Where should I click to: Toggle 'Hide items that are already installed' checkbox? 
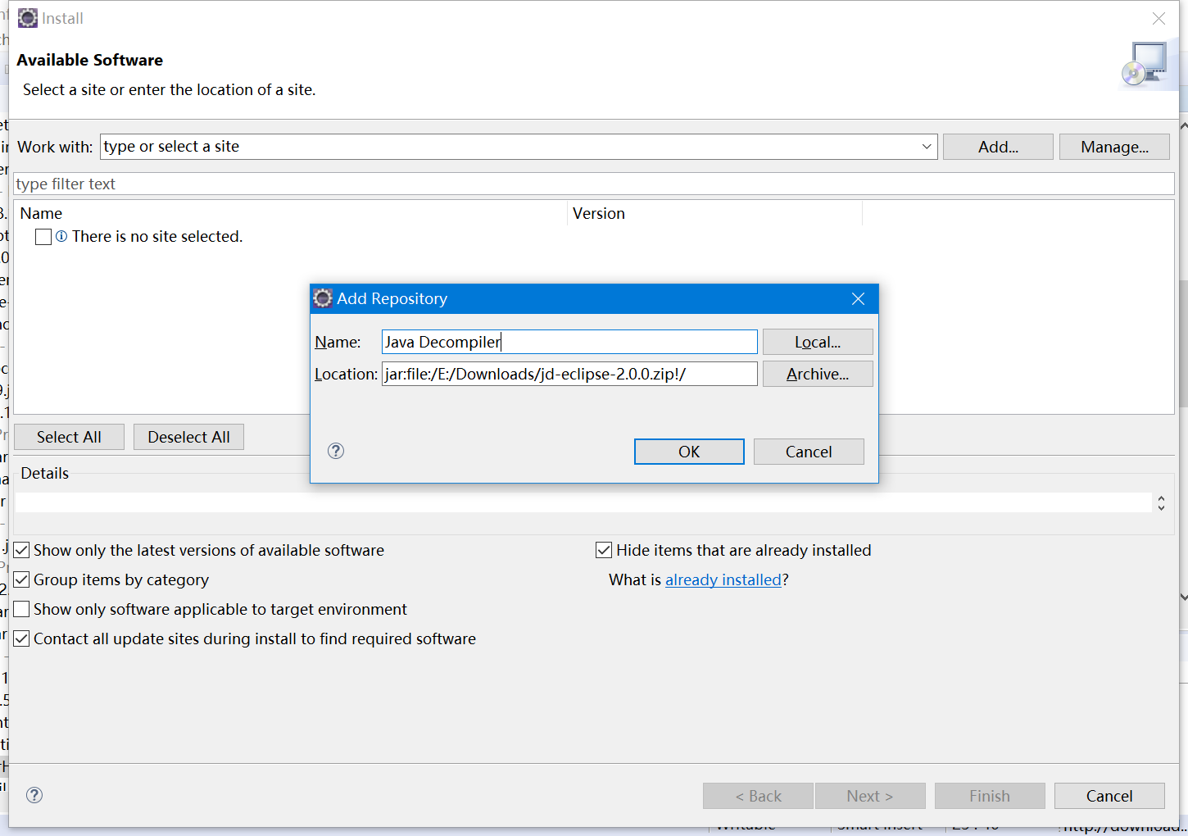click(604, 550)
